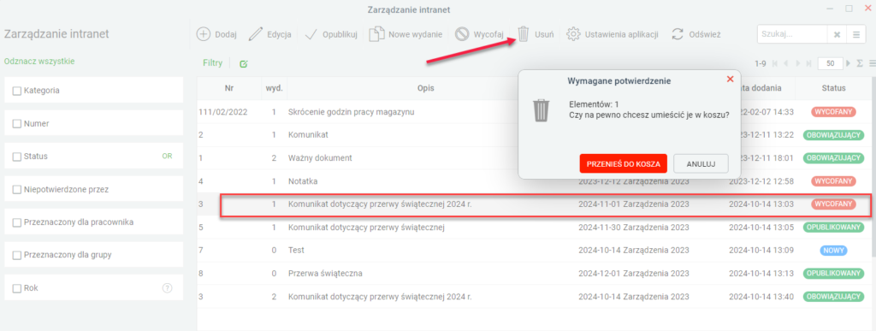876x331 pixels.
Task: Sort by the Status column header
Action: (x=833, y=88)
